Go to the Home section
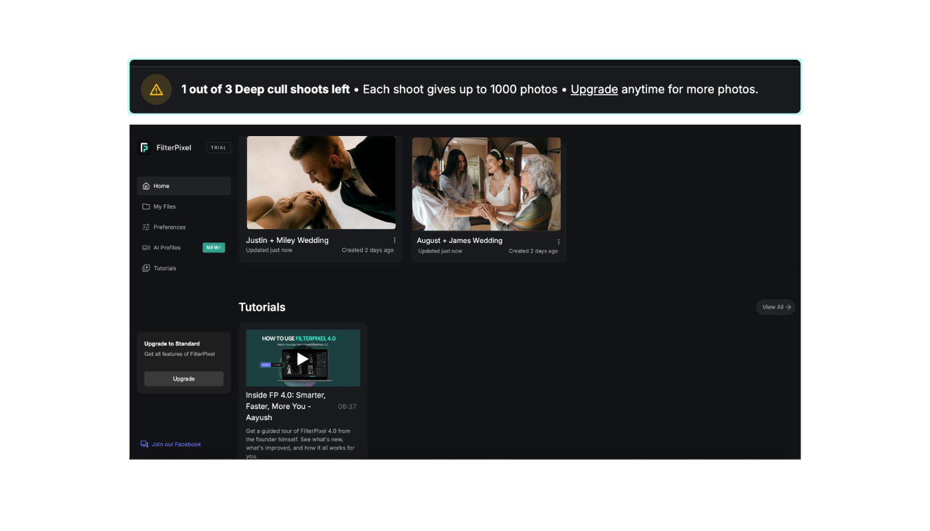Screen dimensions: 930x531 coord(184,186)
